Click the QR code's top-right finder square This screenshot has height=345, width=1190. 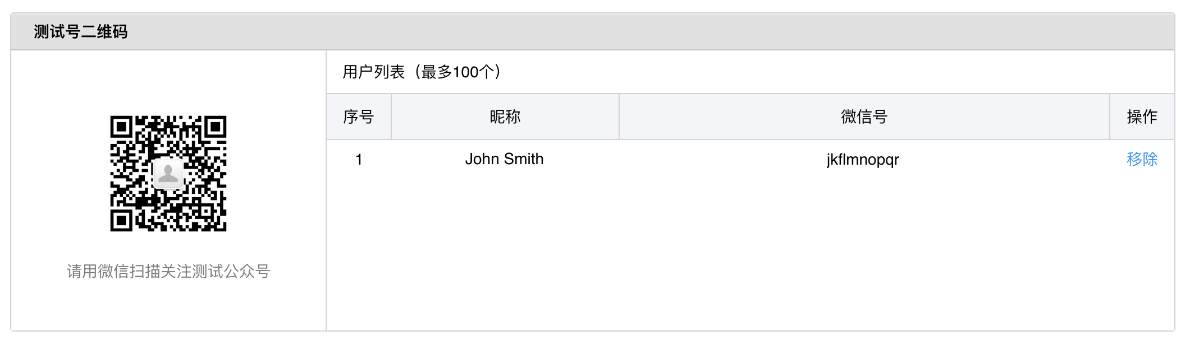click(216, 127)
